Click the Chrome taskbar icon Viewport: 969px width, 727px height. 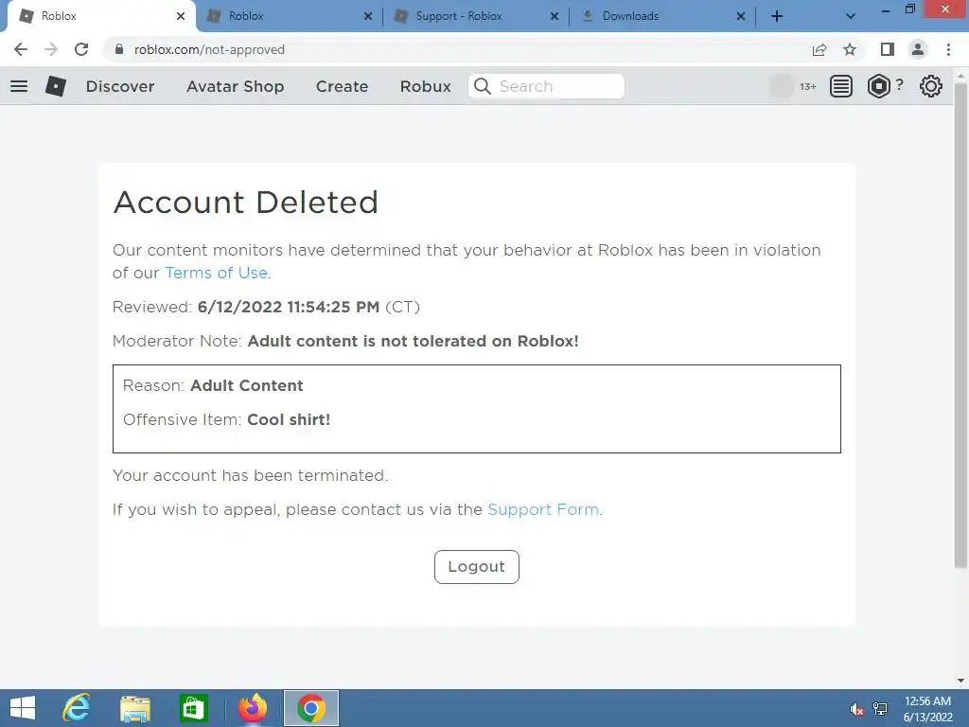[310, 708]
